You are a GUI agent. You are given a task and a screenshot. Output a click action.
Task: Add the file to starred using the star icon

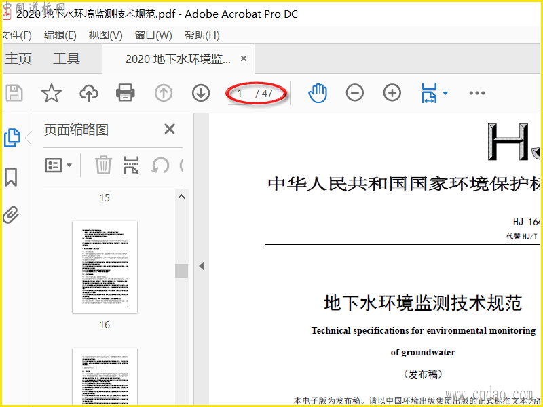[52, 93]
